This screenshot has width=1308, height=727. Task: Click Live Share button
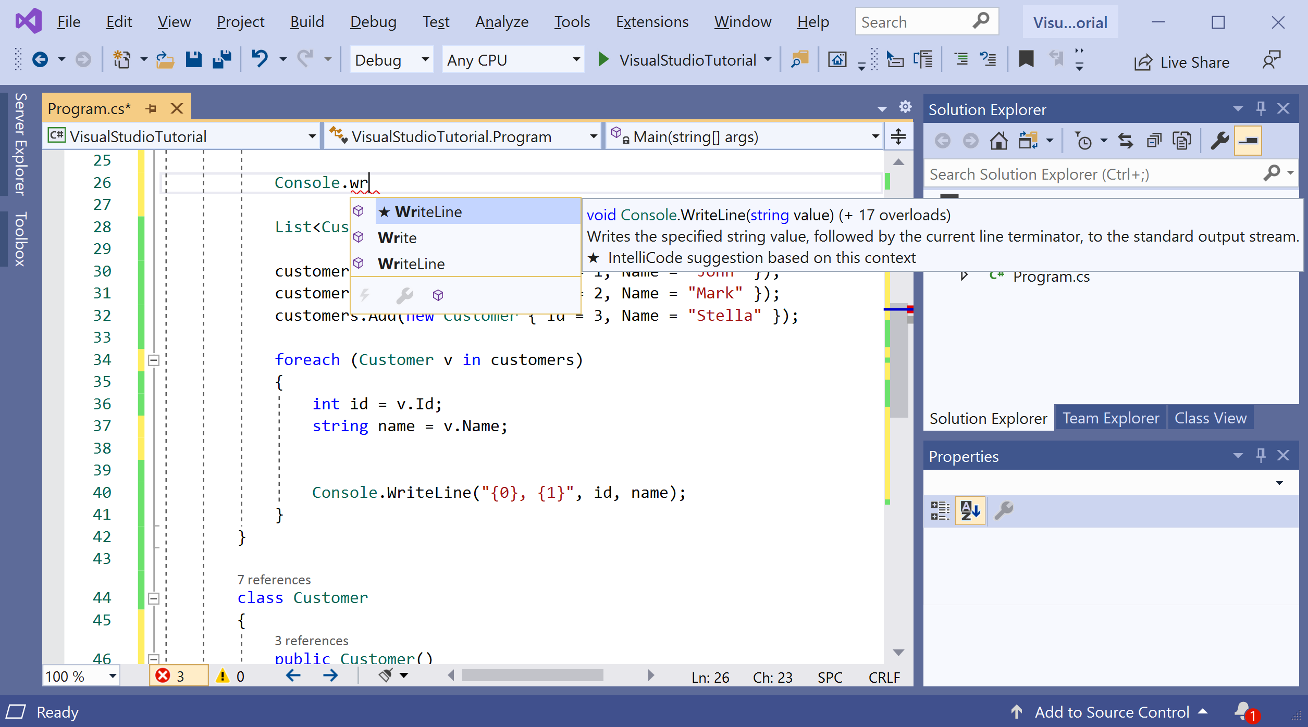pyautogui.click(x=1181, y=62)
